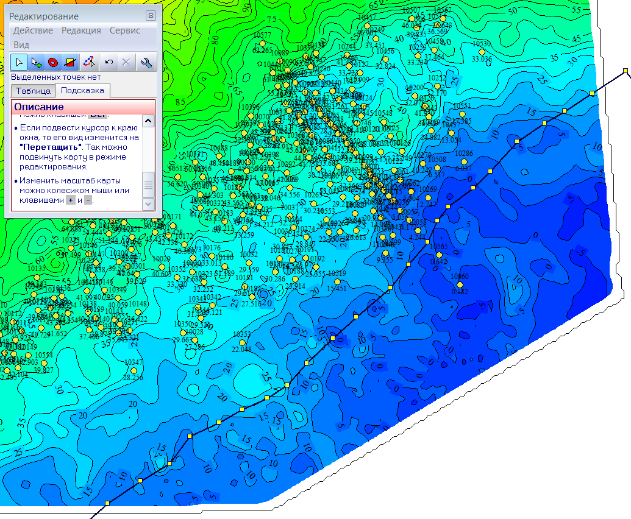
Task: Select map point 10551 on the map
Action: pyautogui.click(x=462, y=114)
